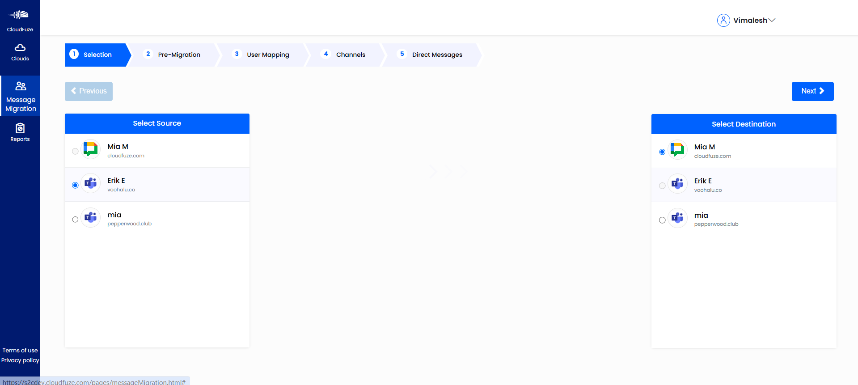This screenshot has height=385, width=858.
Task: Click mia name in Destination list
Action: (x=701, y=216)
